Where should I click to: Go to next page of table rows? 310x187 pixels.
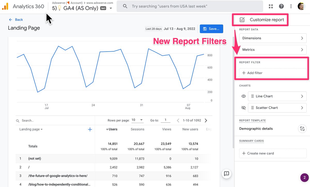pos(206,120)
